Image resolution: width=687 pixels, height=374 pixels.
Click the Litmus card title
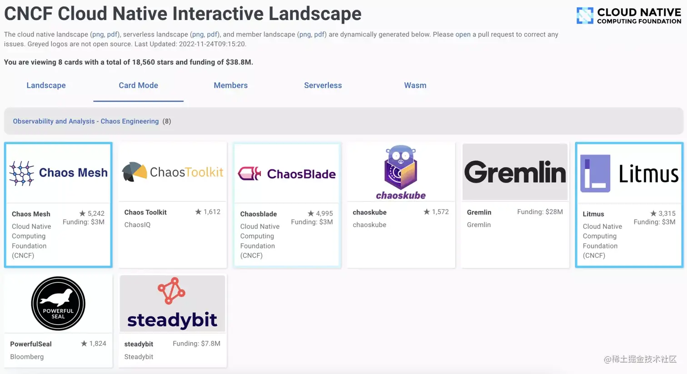[593, 214]
